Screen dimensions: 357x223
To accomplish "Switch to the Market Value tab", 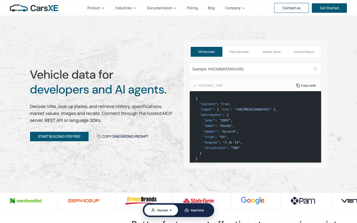I will click(x=271, y=52).
